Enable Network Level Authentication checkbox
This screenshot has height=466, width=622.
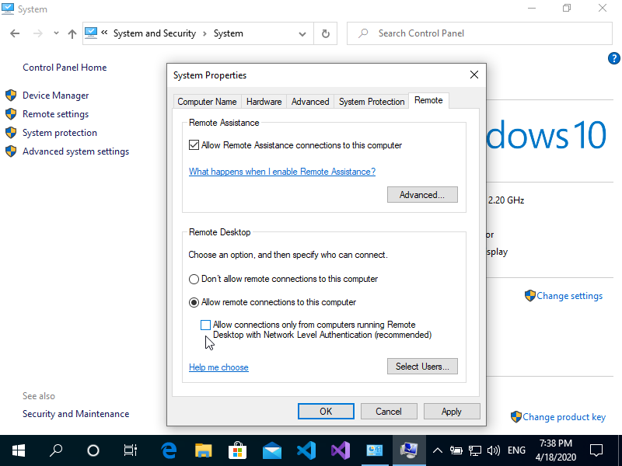[205, 325]
